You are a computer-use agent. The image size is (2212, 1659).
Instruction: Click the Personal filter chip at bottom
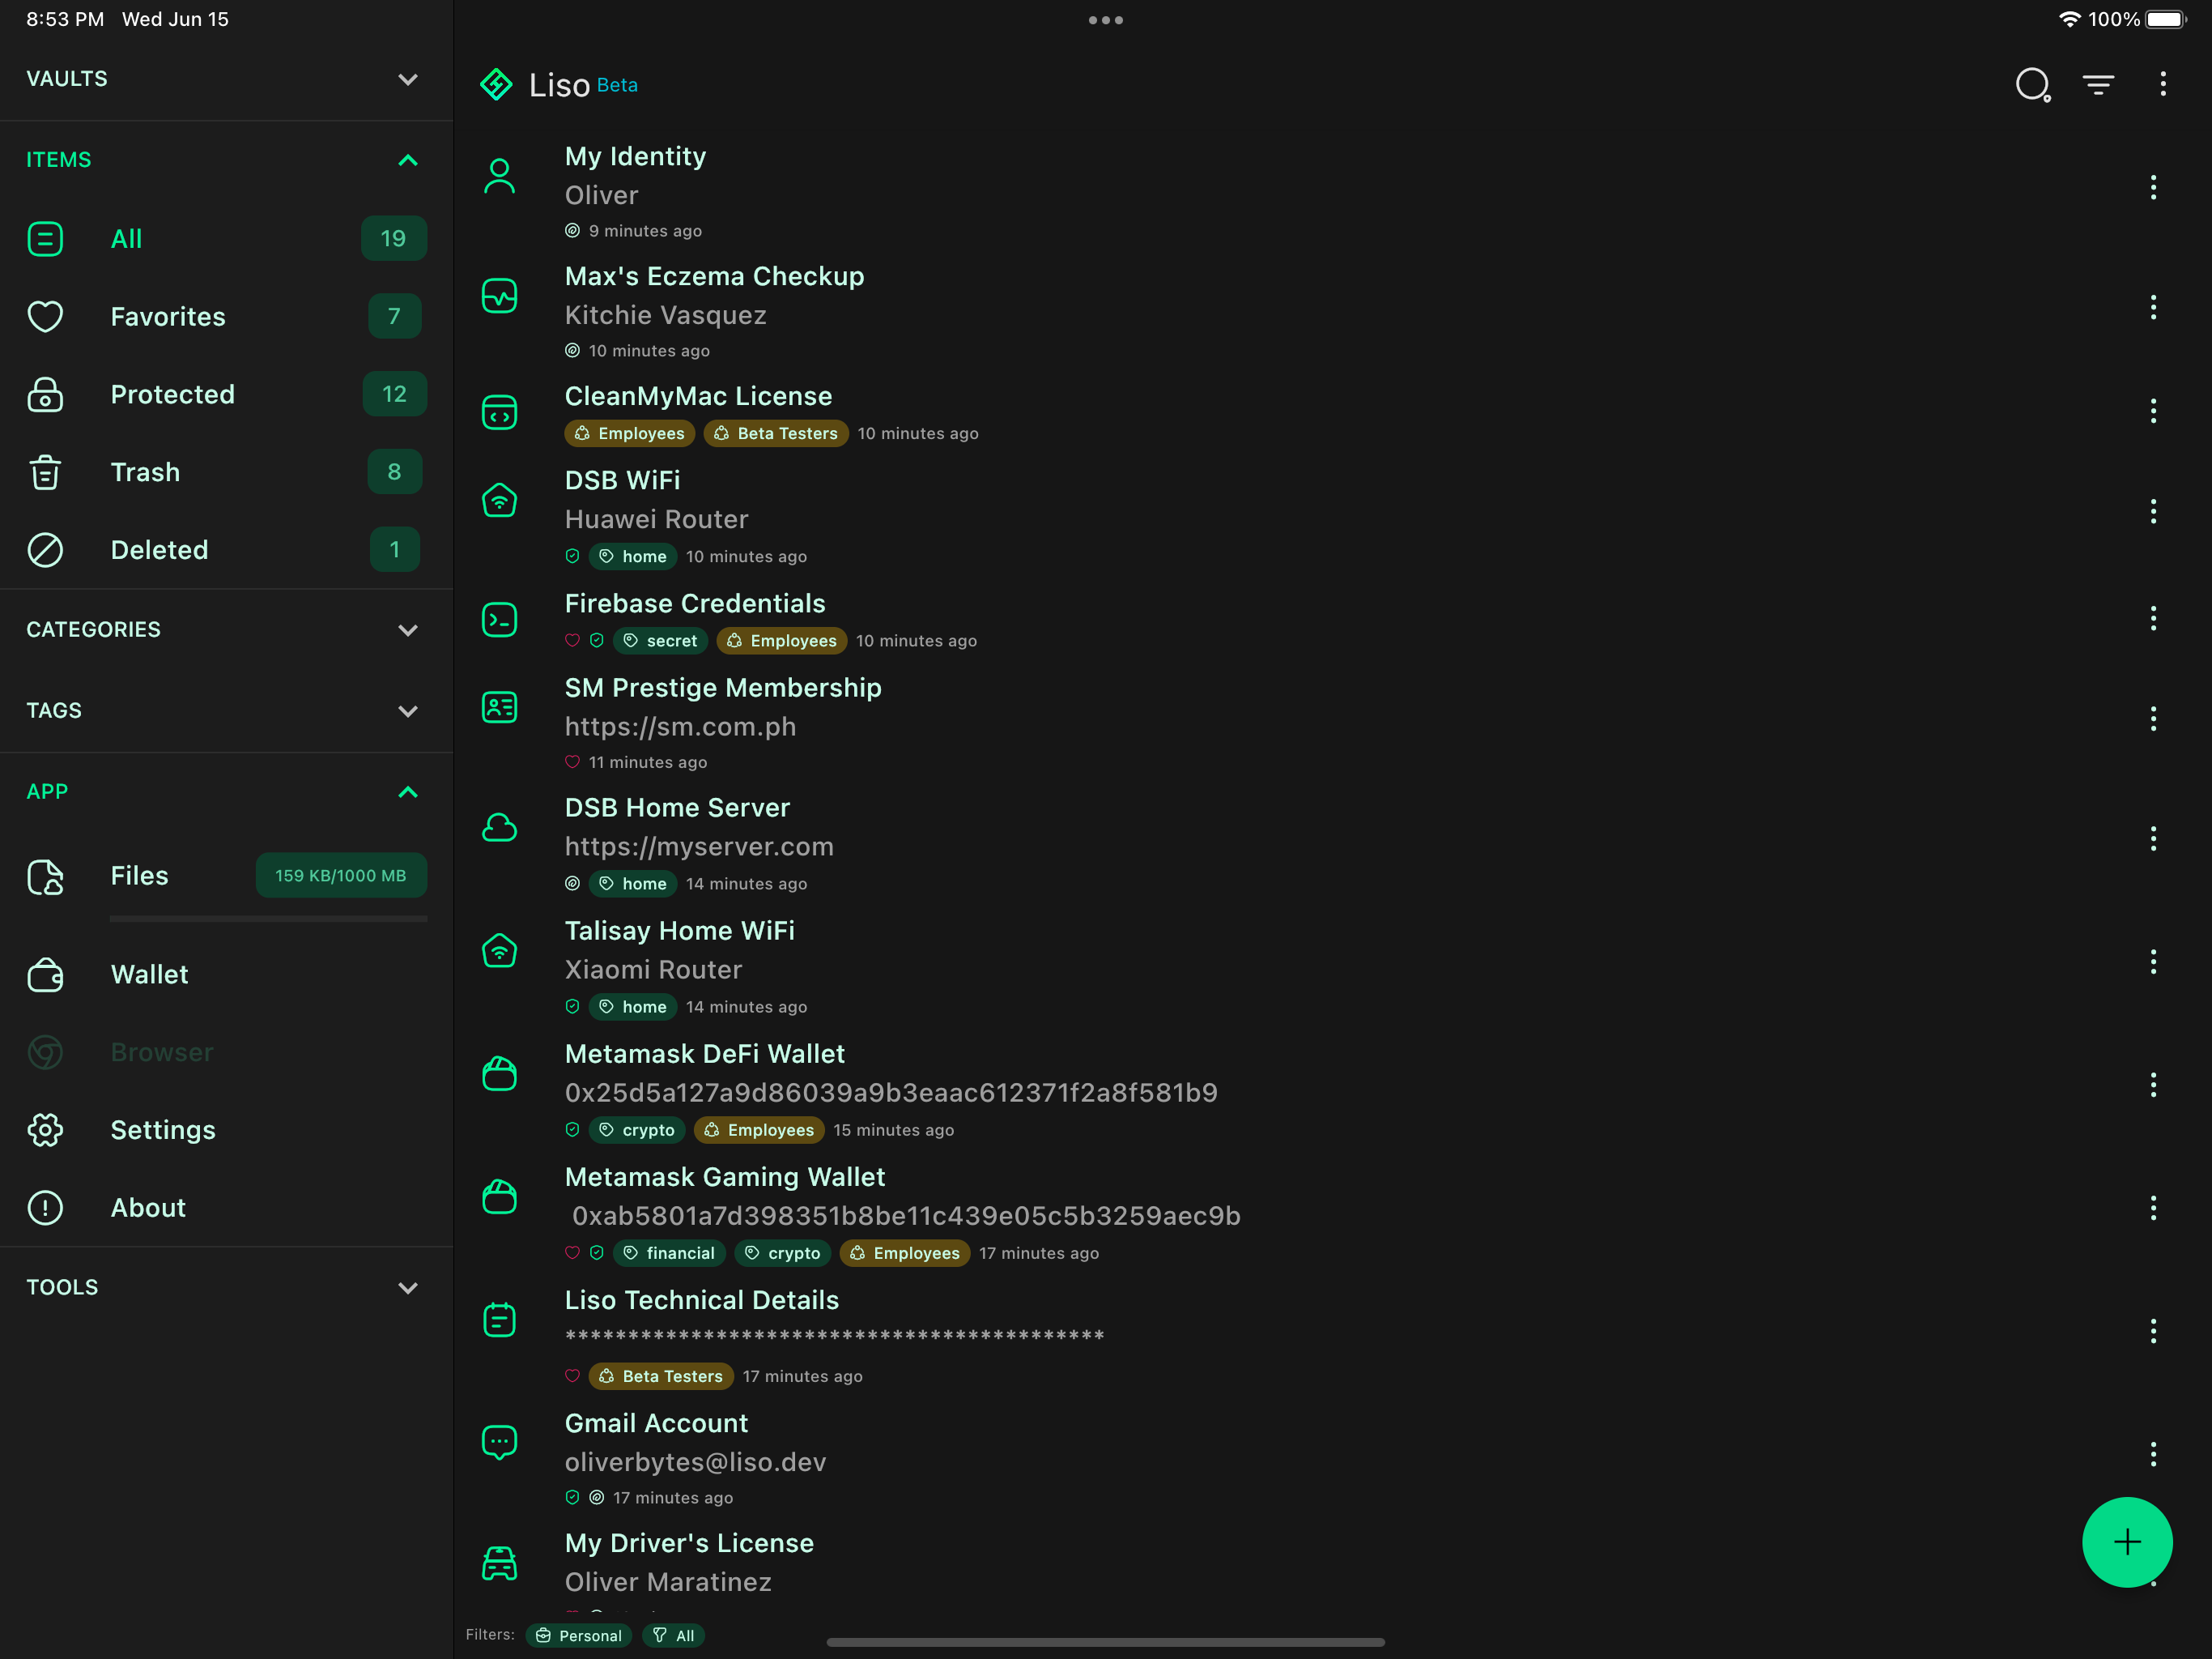[579, 1635]
